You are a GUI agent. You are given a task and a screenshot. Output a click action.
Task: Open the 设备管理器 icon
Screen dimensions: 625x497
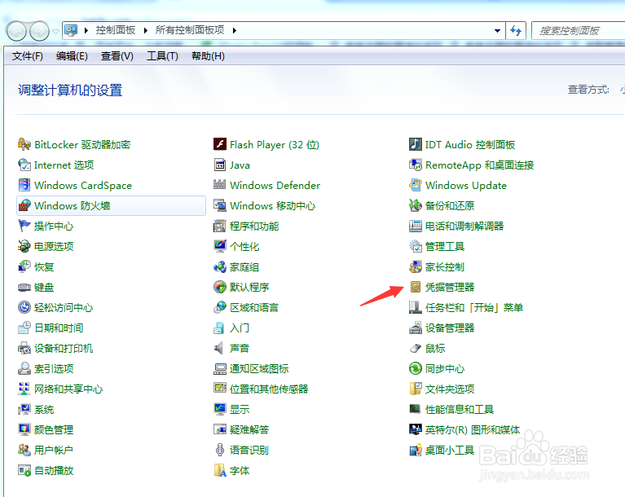point(416,328)
